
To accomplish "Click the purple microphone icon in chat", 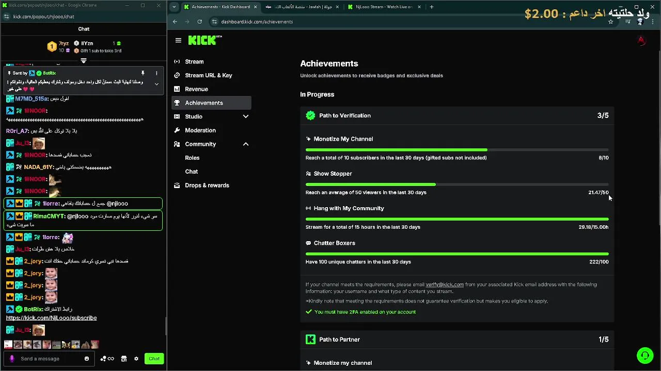I will (x=12, y=359).
